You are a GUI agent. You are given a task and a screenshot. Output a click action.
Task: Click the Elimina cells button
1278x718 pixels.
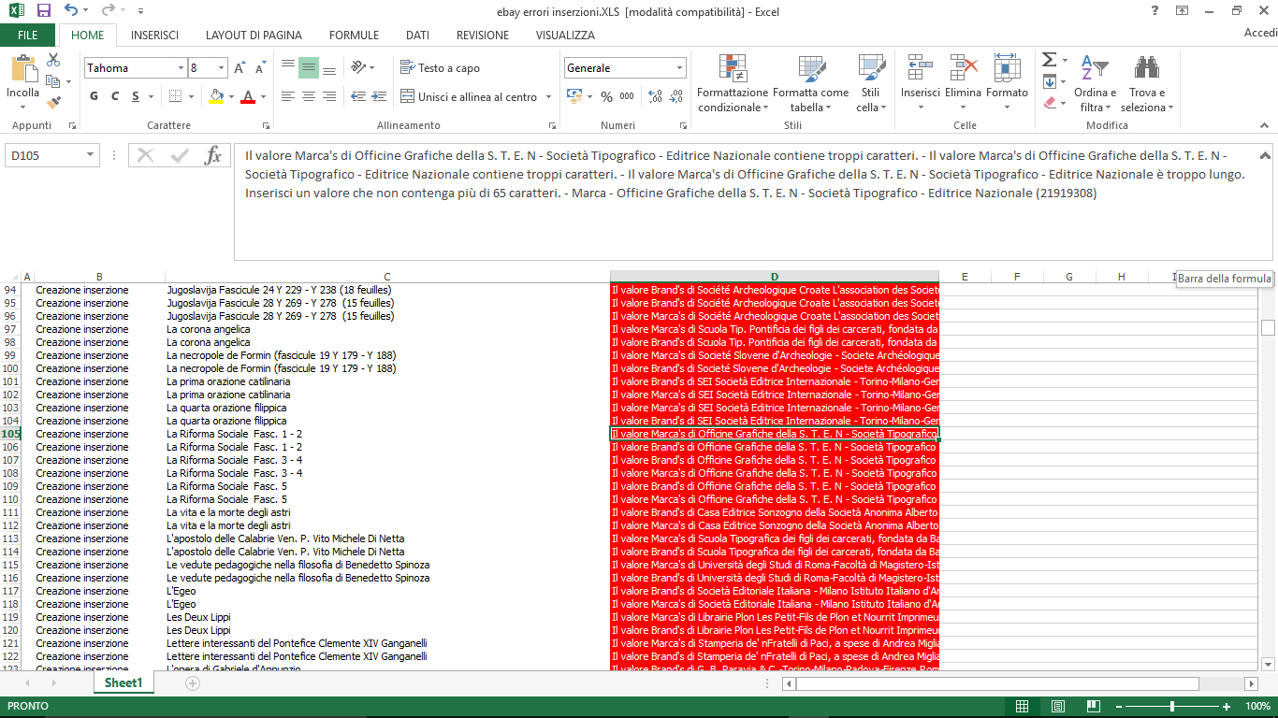click(x=963, y=82)
